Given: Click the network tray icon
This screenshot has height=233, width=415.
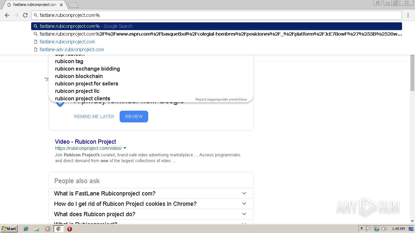Looking at the screenshot, I should pos(376,229).
